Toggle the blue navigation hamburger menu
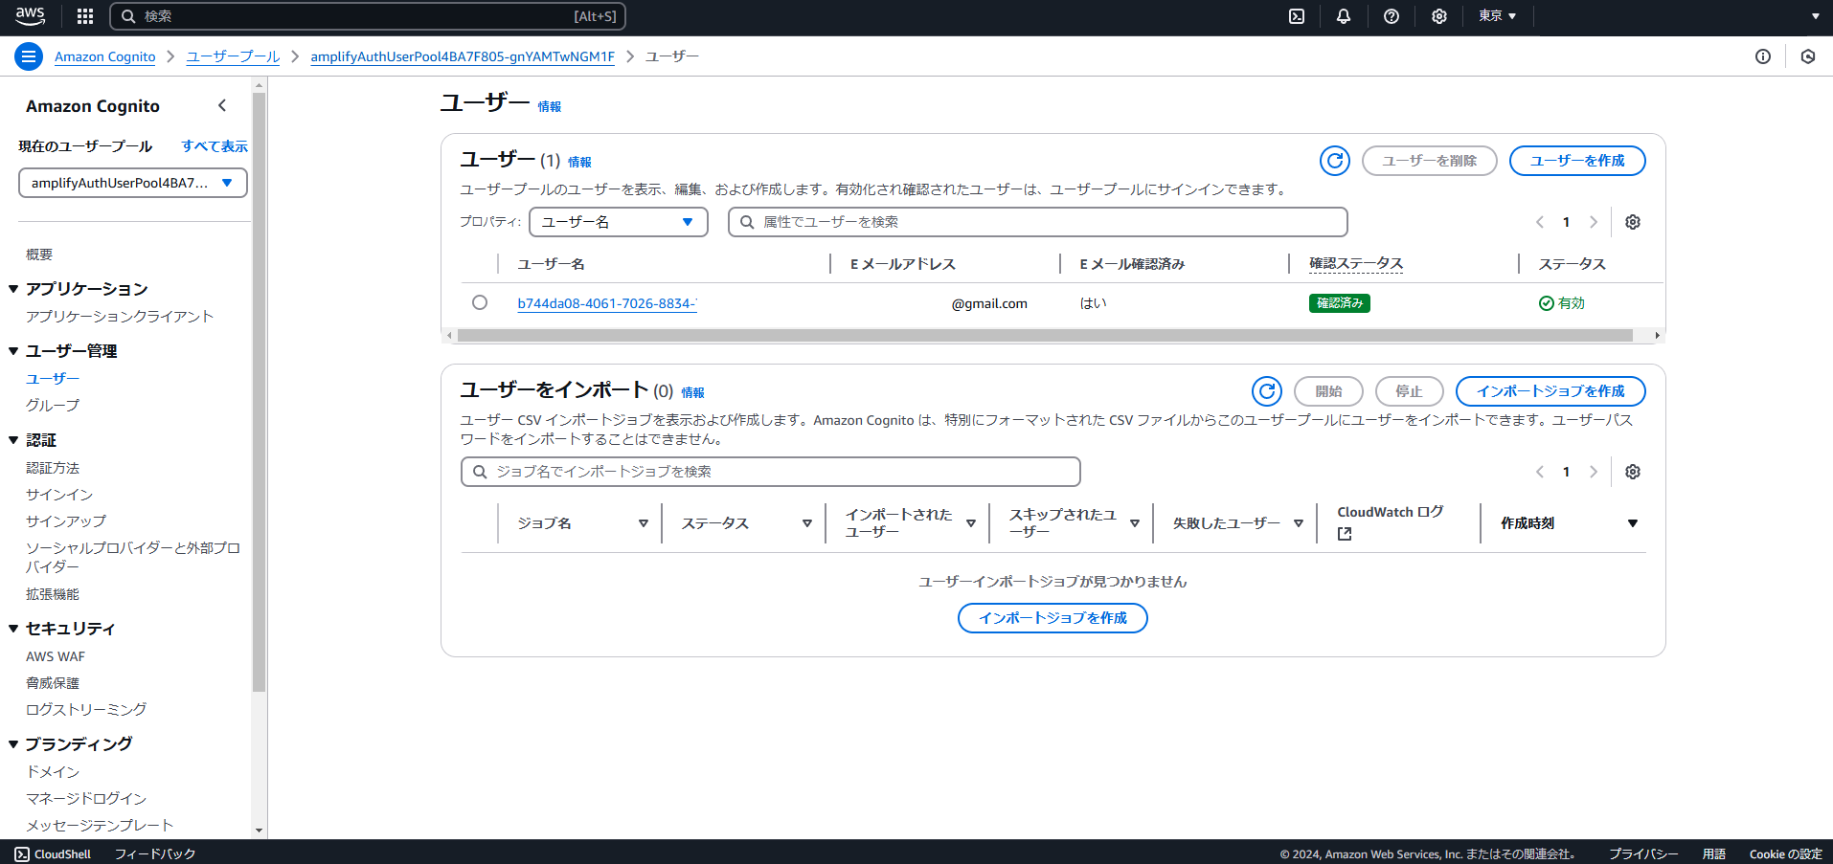Viewport: 1833px width, 864px height. pos(29,56)
